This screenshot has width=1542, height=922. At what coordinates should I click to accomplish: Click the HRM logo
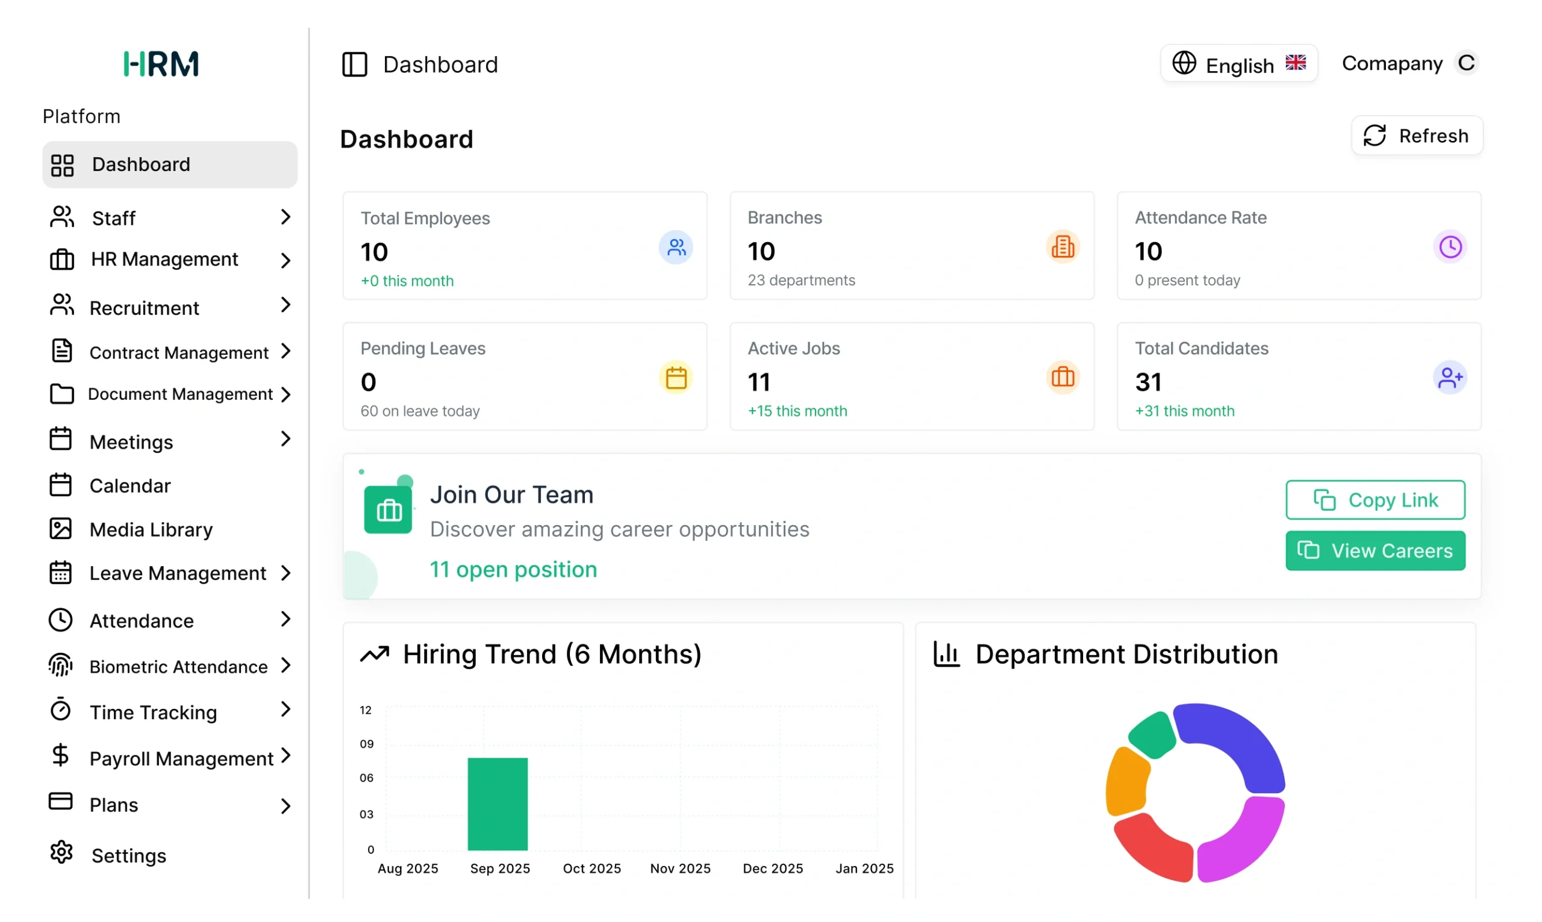point(161,63)
